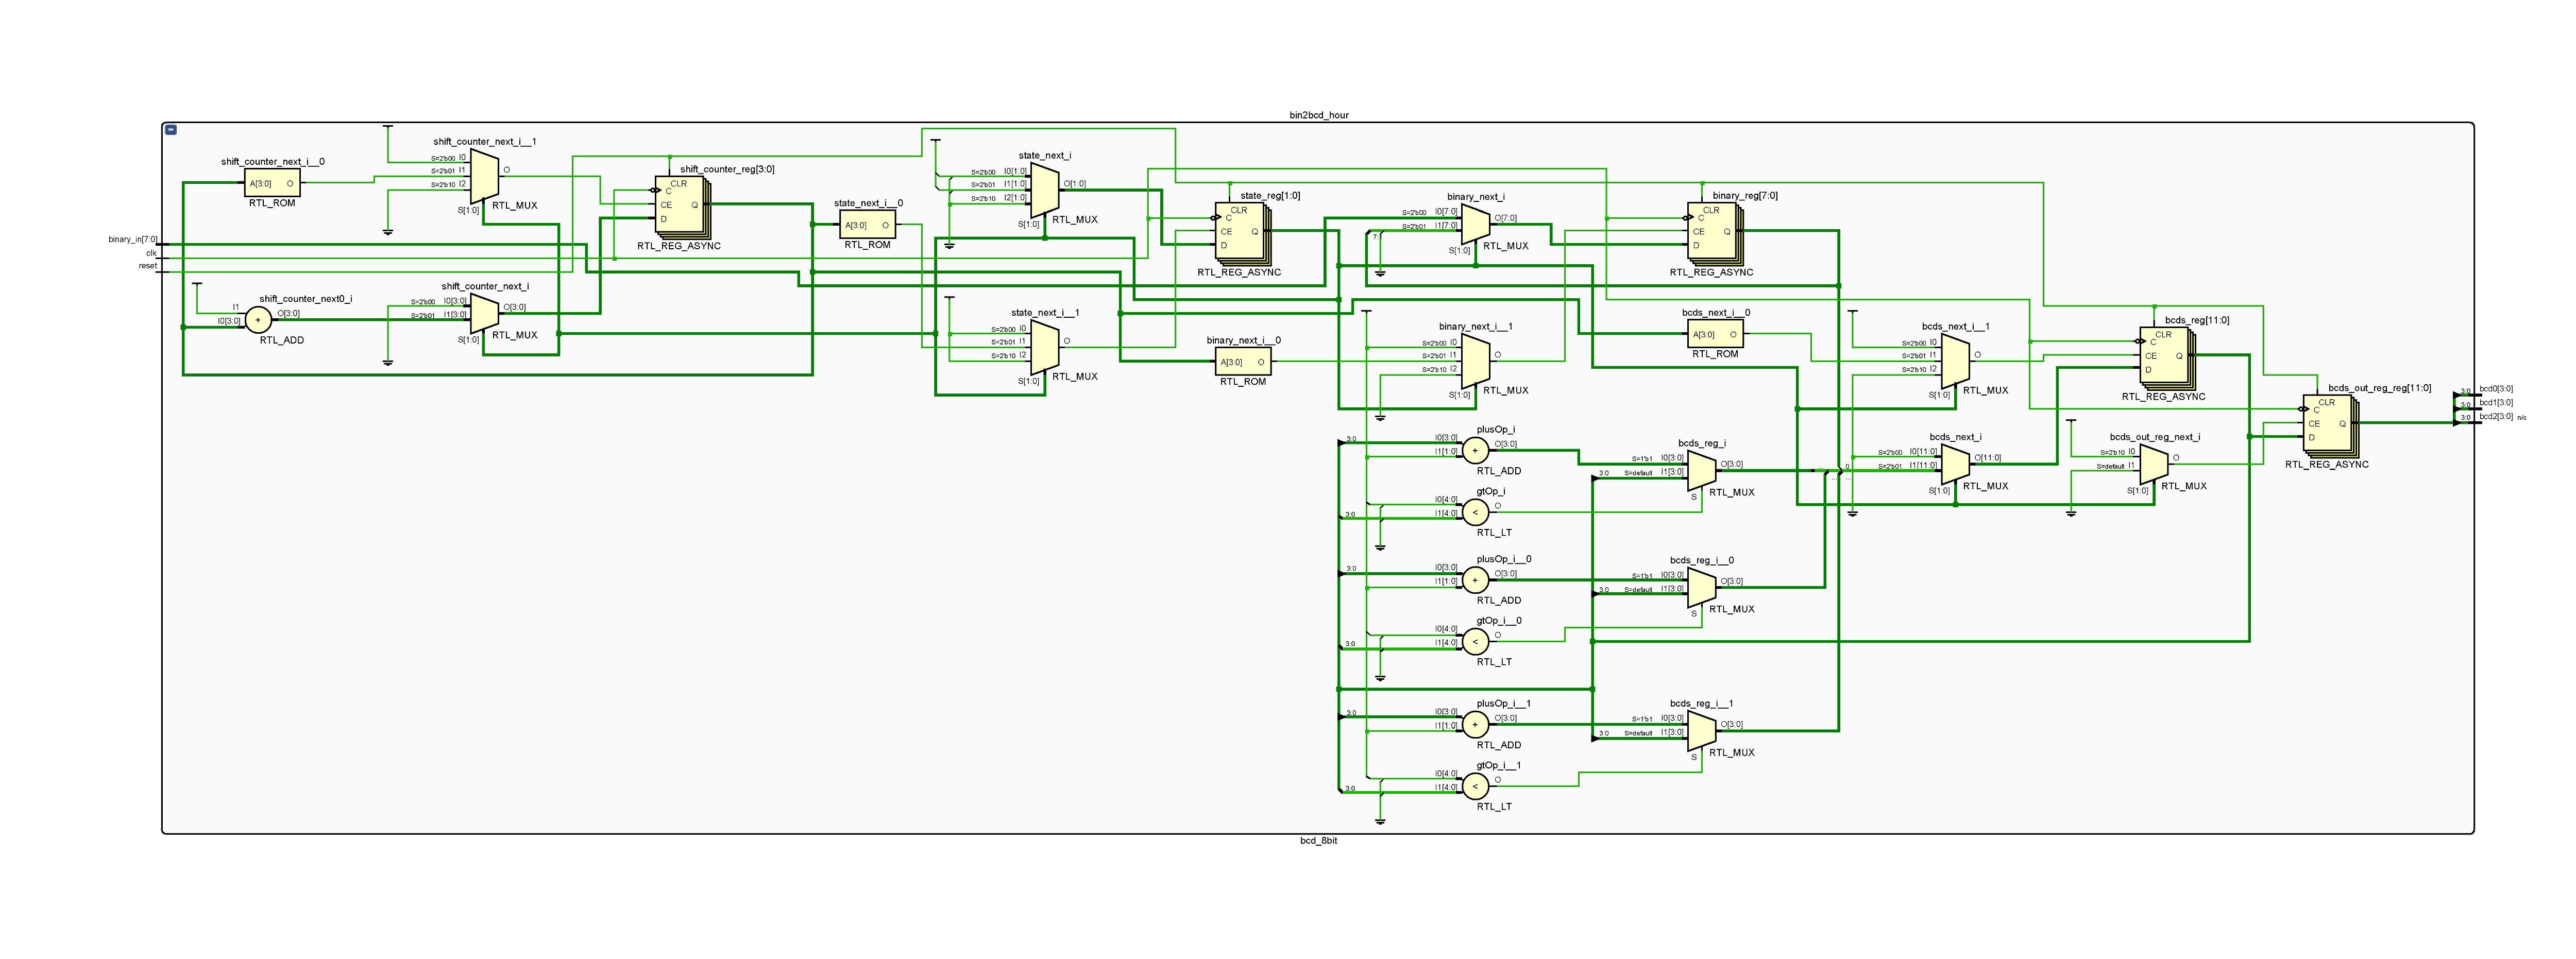Select the plusOp_i__1 adder symbol
Viewport: 2576px width, 959px height.
point(1475,725)
